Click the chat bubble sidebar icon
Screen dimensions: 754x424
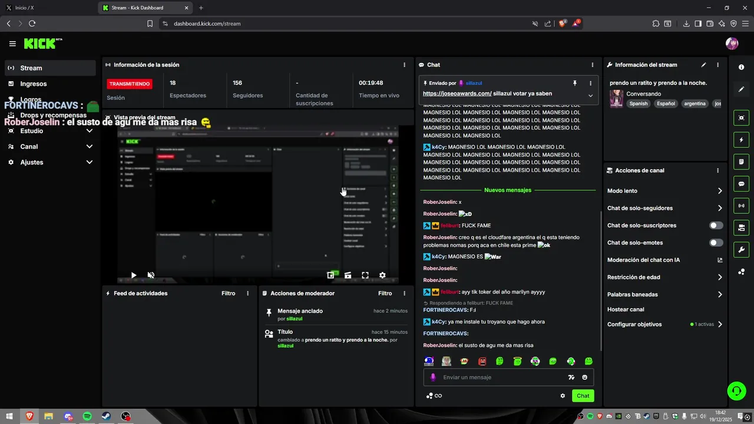741,184
